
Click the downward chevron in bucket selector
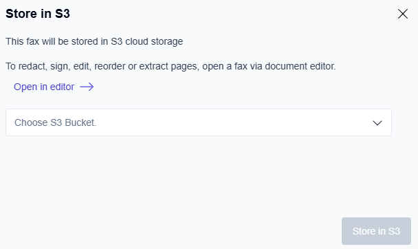pyautogui.click(x=377, y=123)
